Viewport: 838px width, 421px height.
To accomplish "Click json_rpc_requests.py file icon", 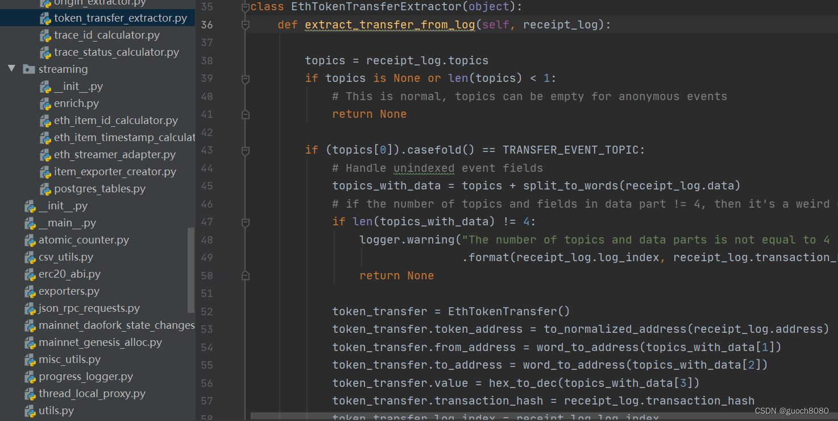I will 30,308.
